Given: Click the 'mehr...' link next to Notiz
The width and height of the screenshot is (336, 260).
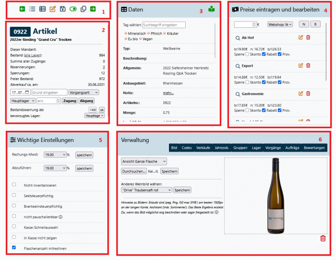Looking at the screenshot, I should pos(168,92).
